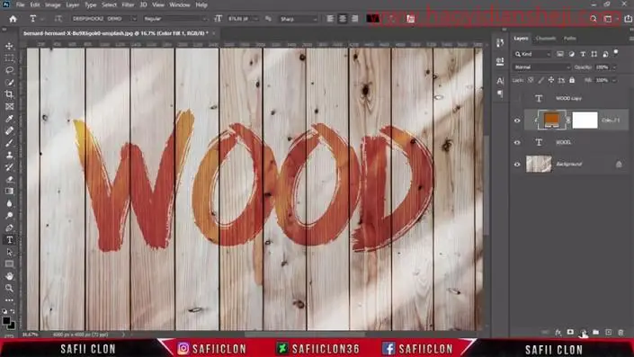Click the center text alignment button

click(343, 19)
